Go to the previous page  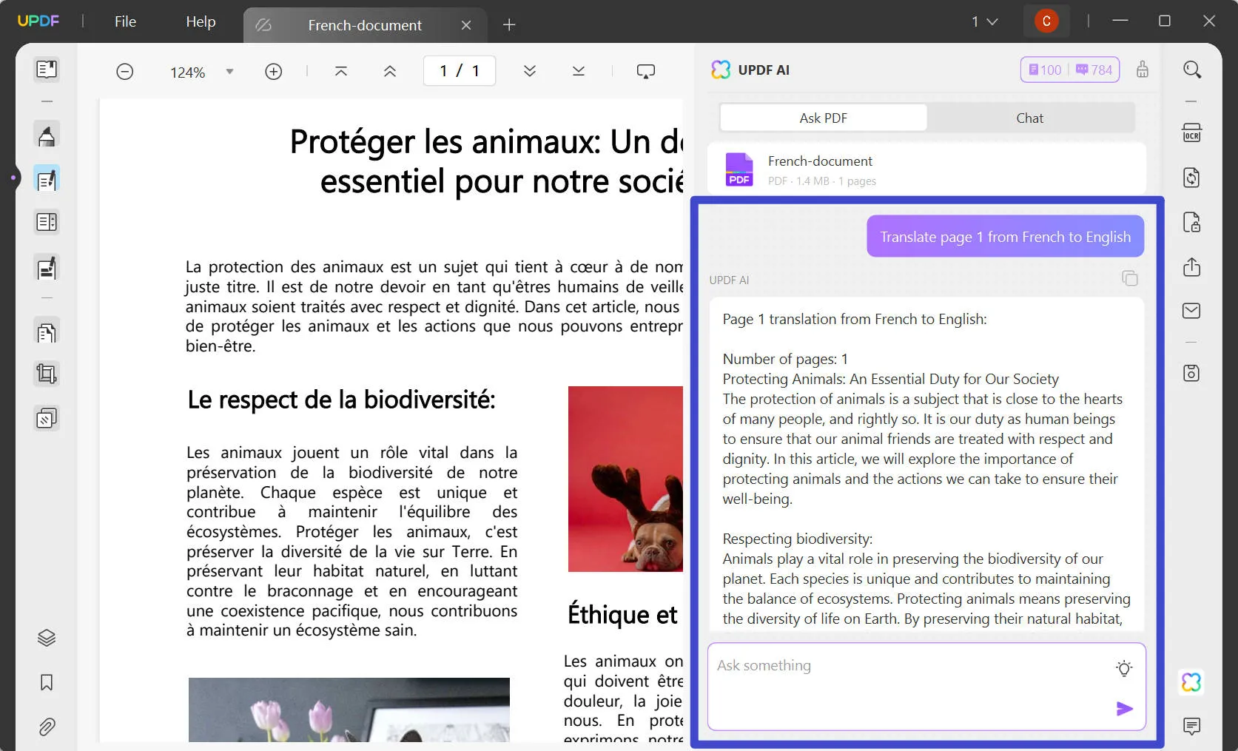(x=390, y=72)
